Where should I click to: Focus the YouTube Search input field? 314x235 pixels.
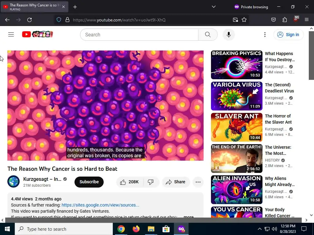click(x=139, y=35)
